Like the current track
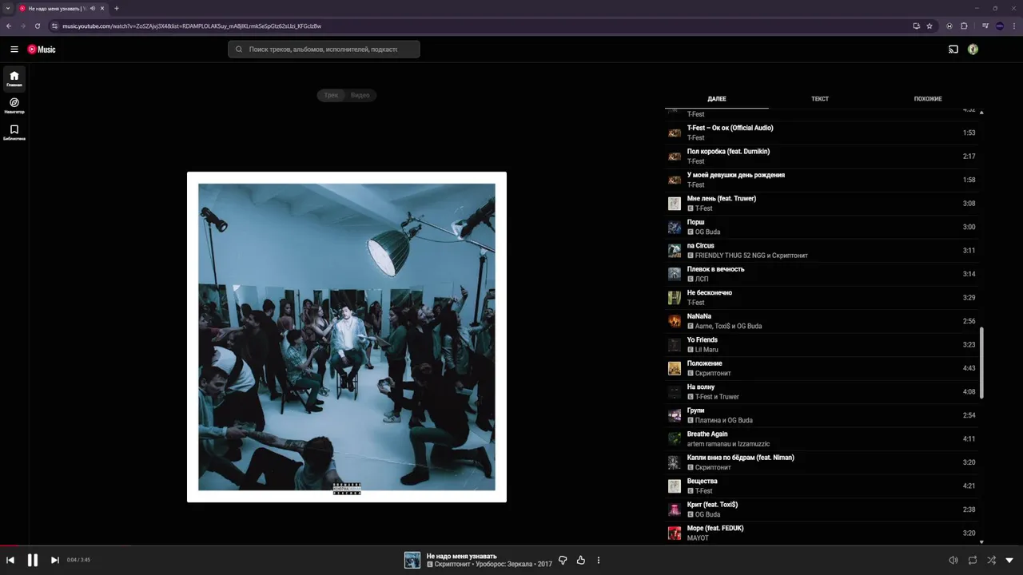This screenshot has width=1023, height=575. 581,561
